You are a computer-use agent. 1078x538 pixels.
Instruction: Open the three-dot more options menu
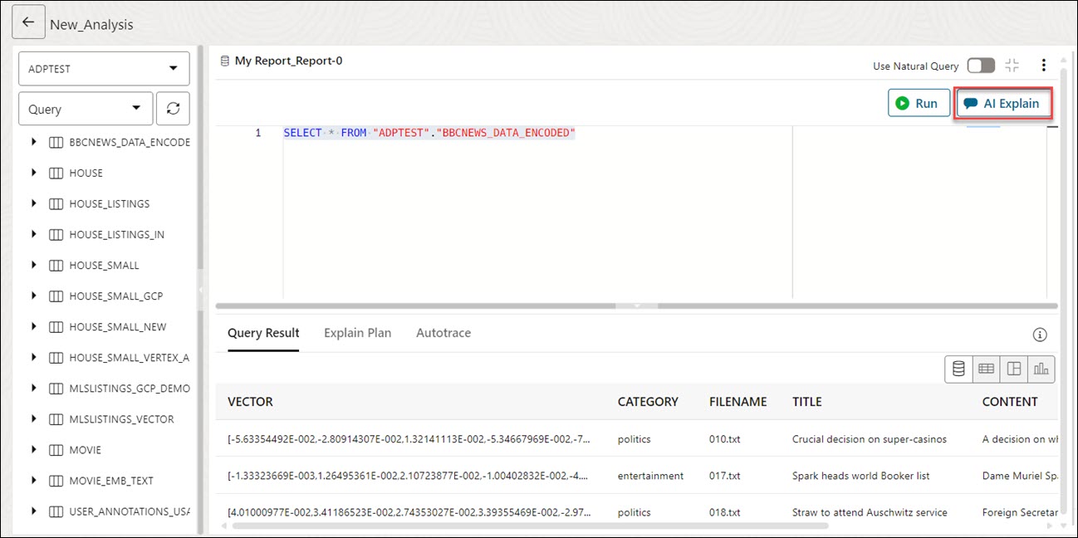coord(1044,66)
